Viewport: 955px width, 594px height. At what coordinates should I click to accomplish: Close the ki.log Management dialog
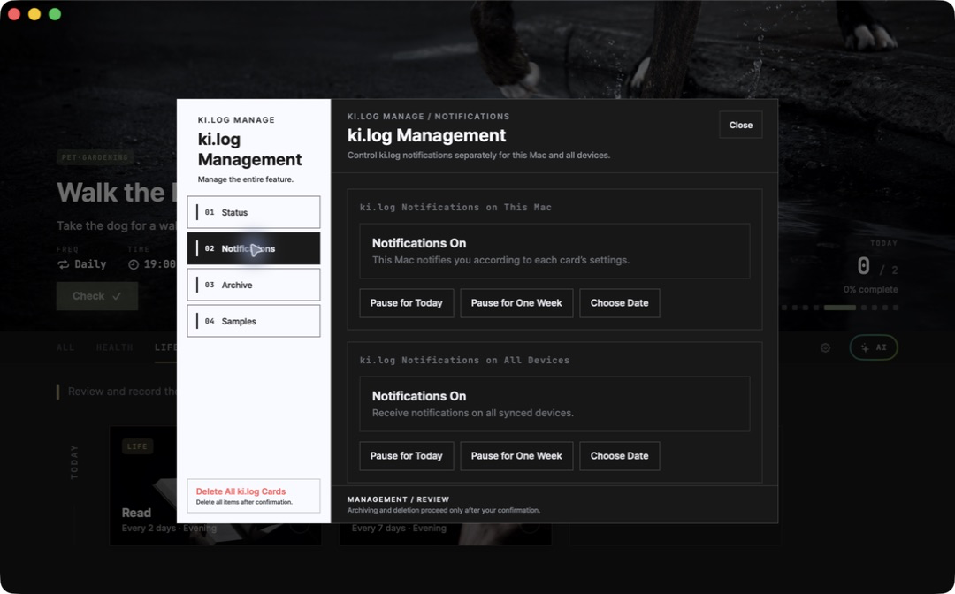741,125
